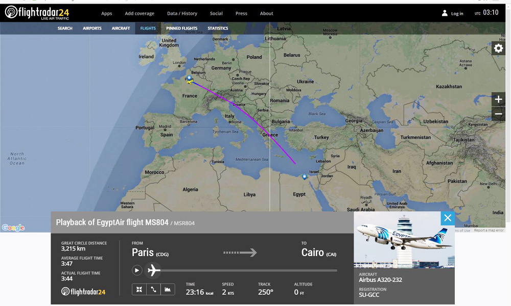Click the playback title EgyptAir flight MS804
The width and height of the screenshot is (511, 306).
(x=112, y=222)
